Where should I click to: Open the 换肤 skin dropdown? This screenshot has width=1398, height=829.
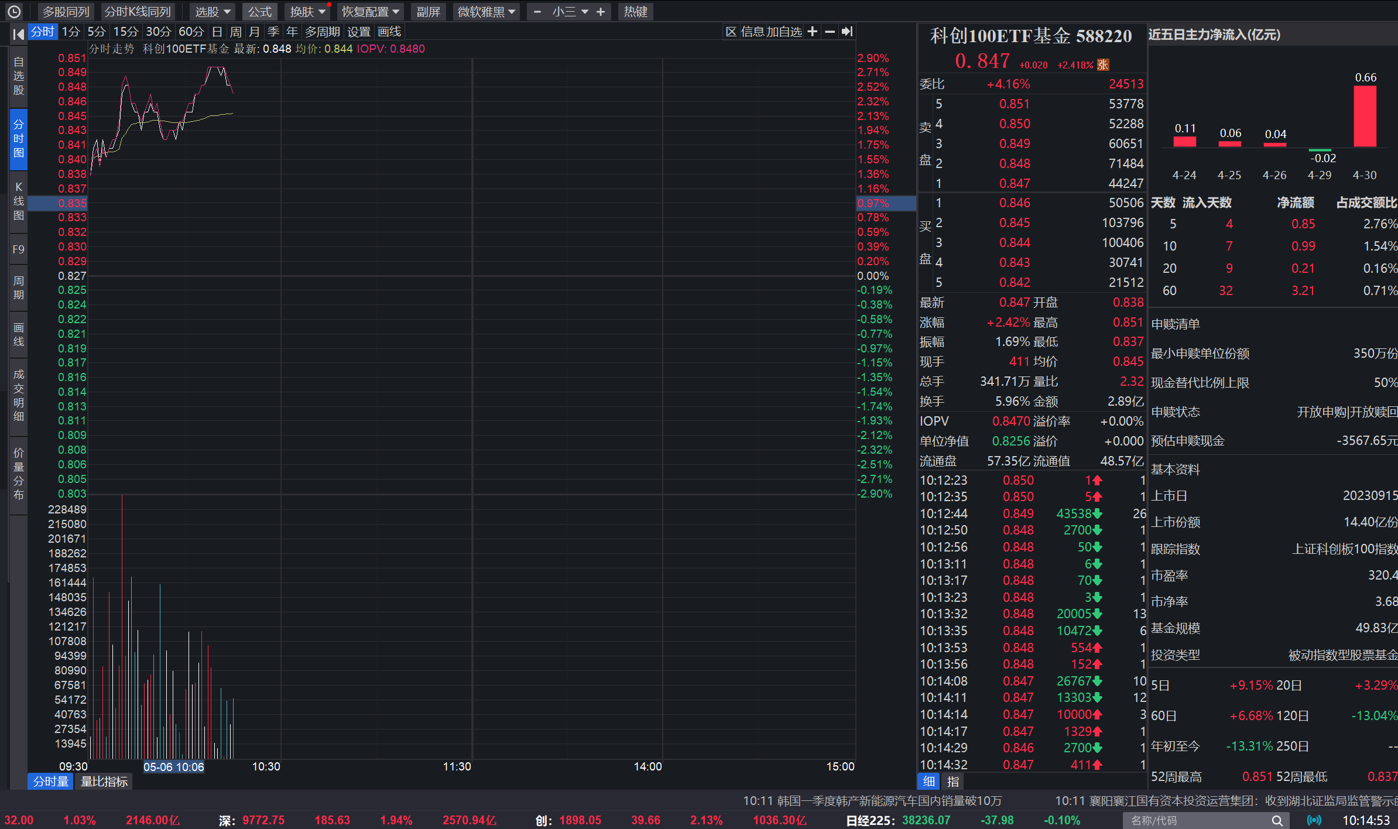tap(307, 12)
